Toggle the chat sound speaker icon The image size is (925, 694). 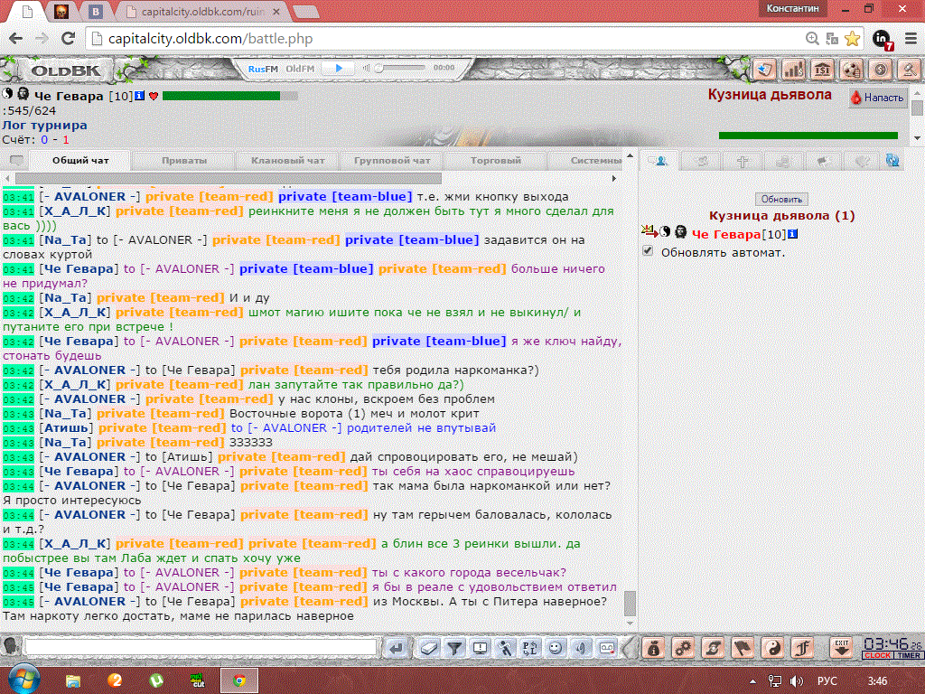581,649
